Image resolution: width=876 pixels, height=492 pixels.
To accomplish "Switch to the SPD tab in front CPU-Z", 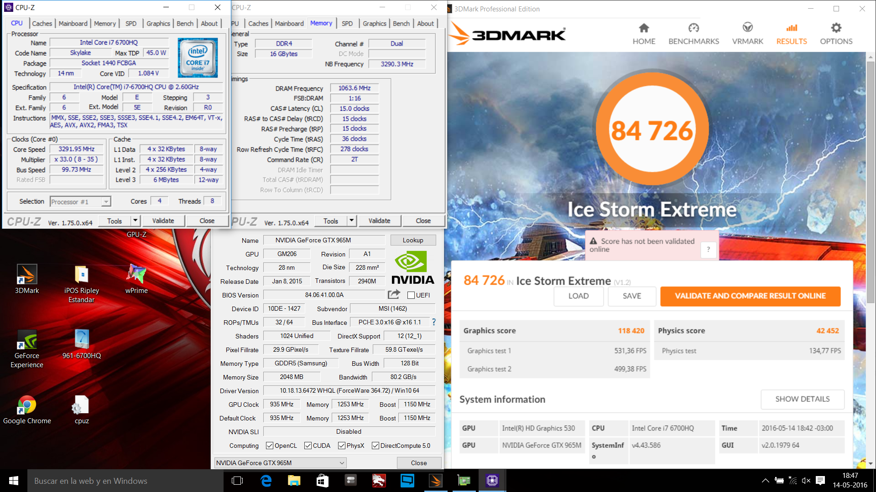I will (131, 24).
